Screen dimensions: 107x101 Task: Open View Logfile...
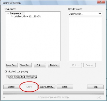(x=47, y=87)
